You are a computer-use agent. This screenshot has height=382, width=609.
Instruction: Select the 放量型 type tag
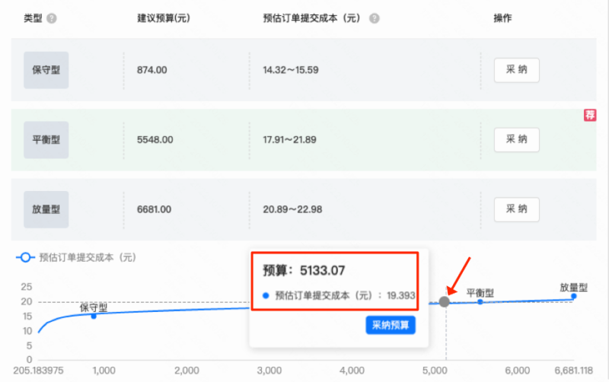pyautogui.click(x=46, y=209)
